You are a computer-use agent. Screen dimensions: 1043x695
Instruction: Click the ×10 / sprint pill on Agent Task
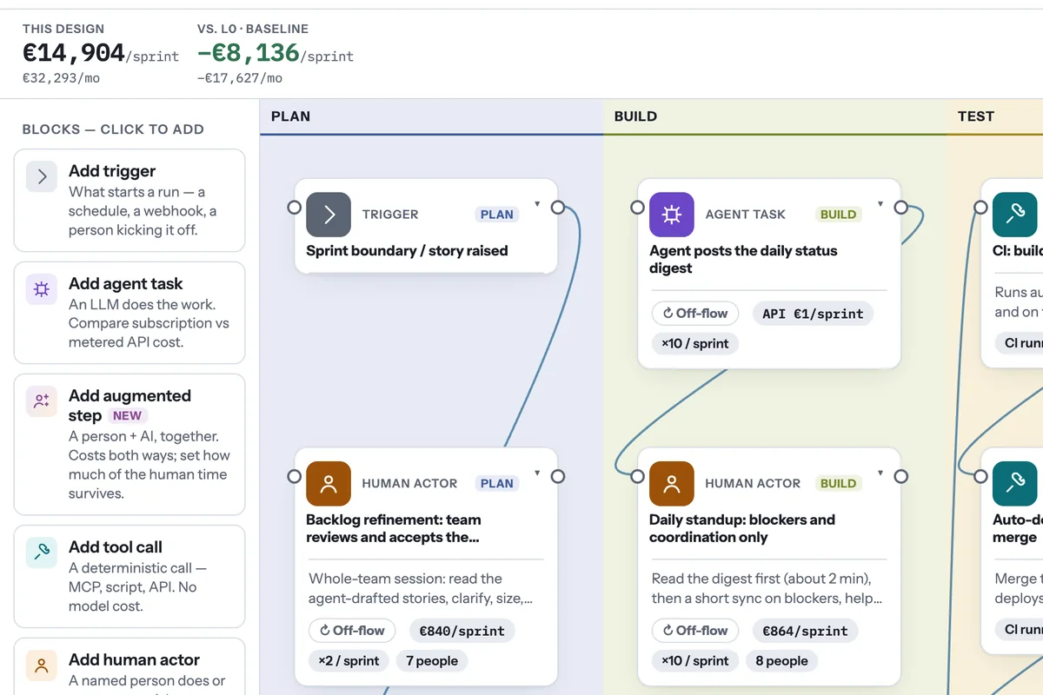(695, 343)
